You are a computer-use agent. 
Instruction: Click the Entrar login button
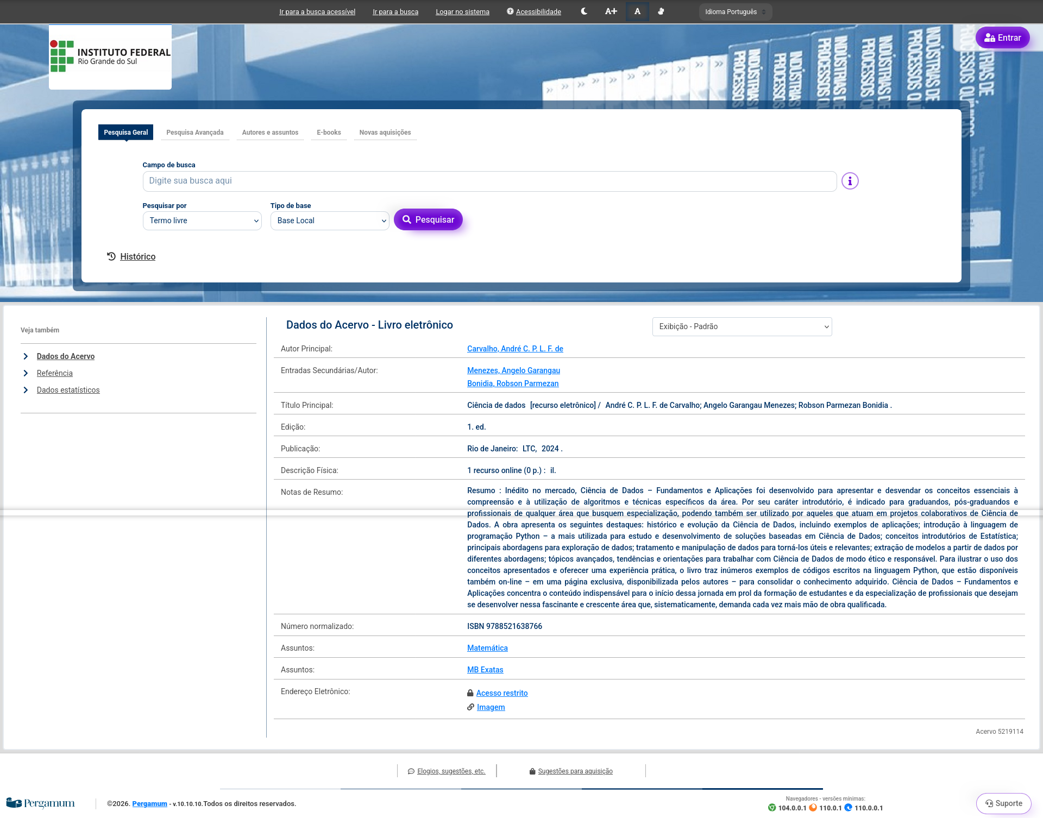pos(1002,38)
